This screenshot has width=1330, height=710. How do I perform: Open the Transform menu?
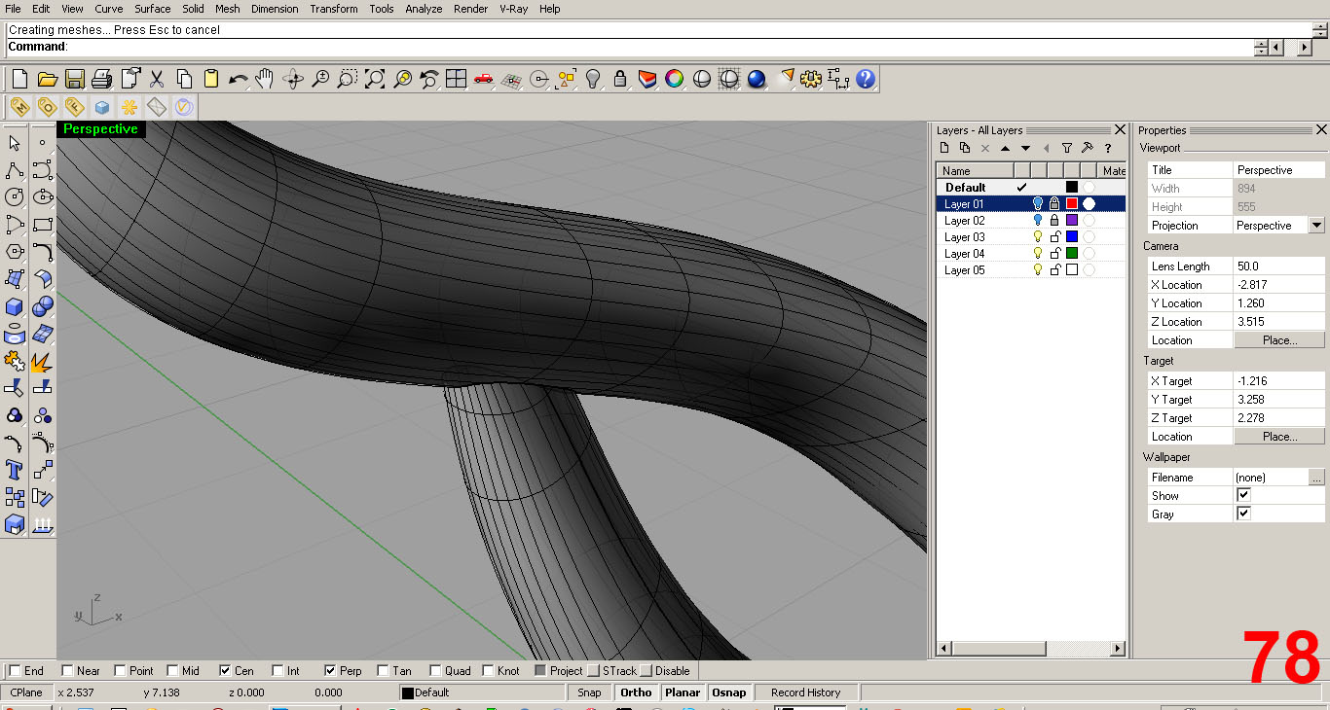[x=334, y=9]
